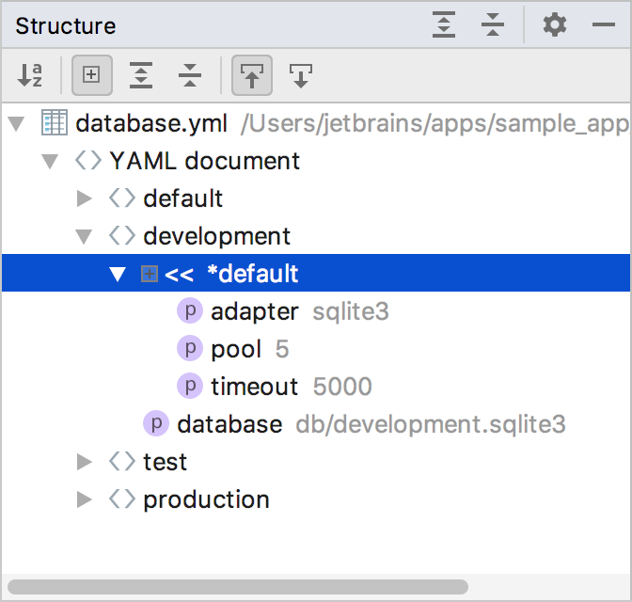The height and width of the screenshot is (602, 632).
Task: Select the database.yml tree item
Action: (x=151, y=123)
